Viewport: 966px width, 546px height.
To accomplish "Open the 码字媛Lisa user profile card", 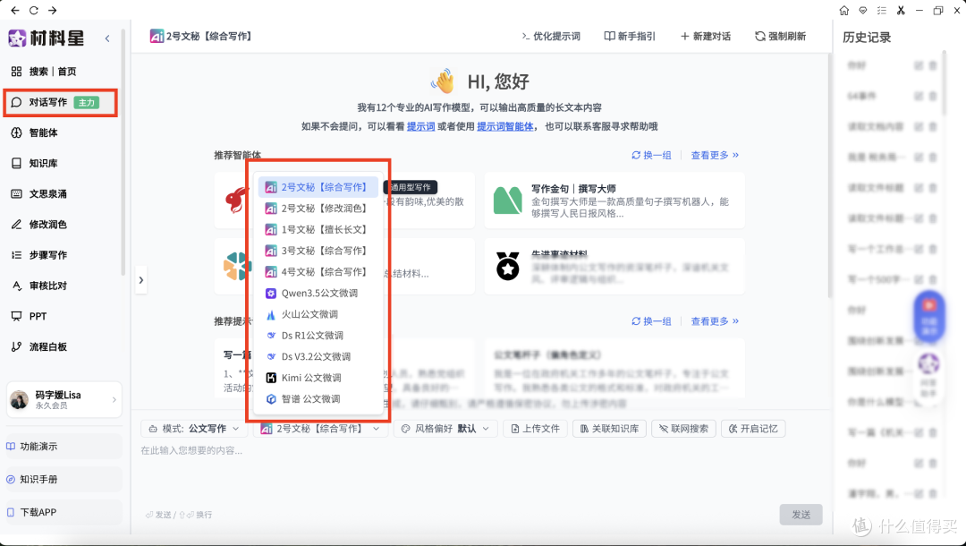I will (64, 399).
